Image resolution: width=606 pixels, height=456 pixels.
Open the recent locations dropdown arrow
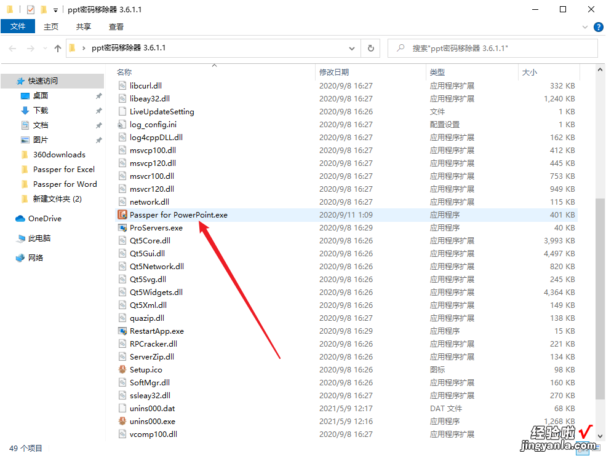pos(45,49)
